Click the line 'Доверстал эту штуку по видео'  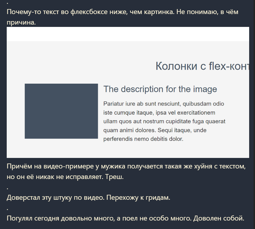[88, 198]
